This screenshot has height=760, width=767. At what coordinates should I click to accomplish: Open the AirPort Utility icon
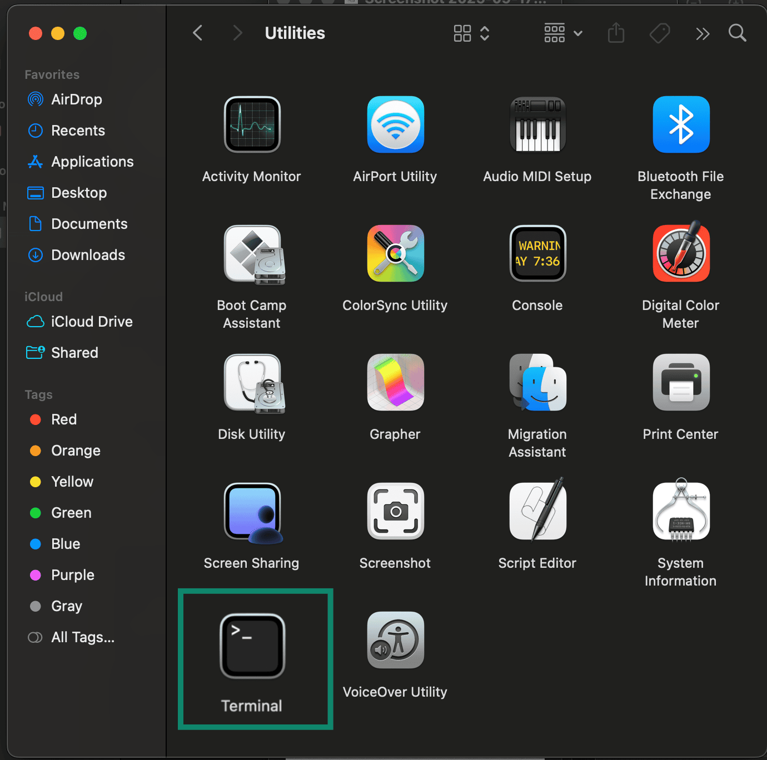pyautogui.click(x=396, y=124)
